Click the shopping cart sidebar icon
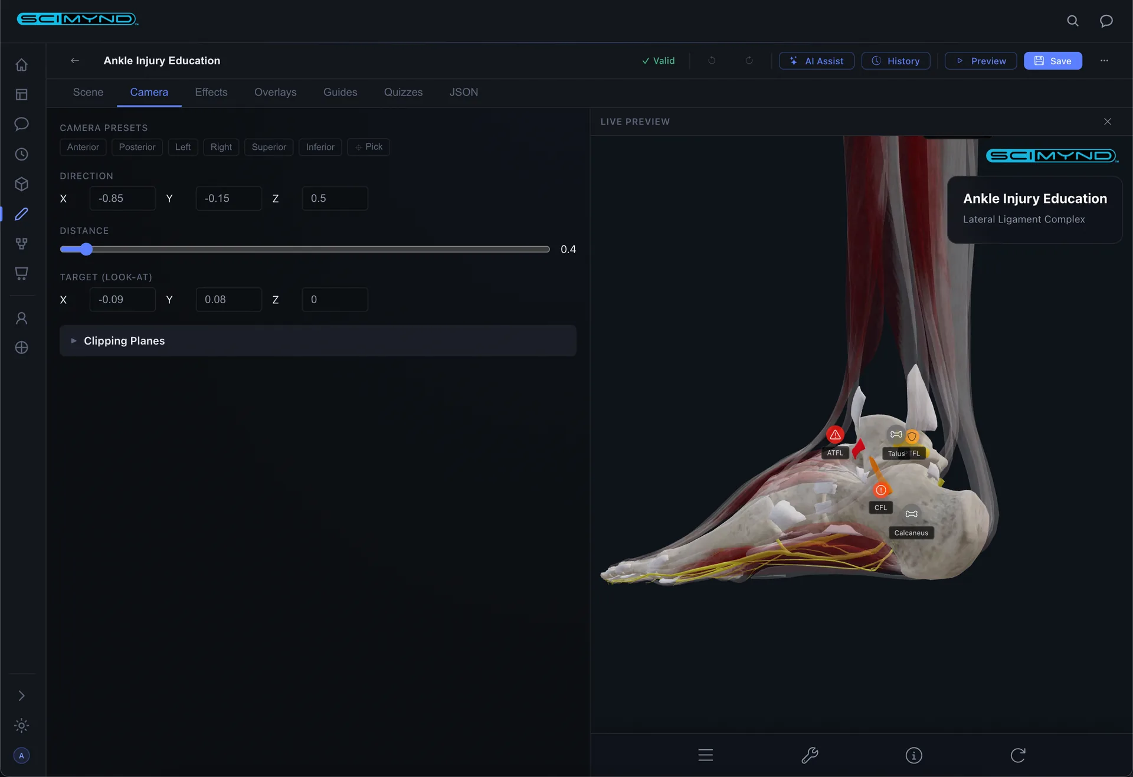The height and width of the screenshot is (777, 1133). pyautogui.click(x=22, y=273)
